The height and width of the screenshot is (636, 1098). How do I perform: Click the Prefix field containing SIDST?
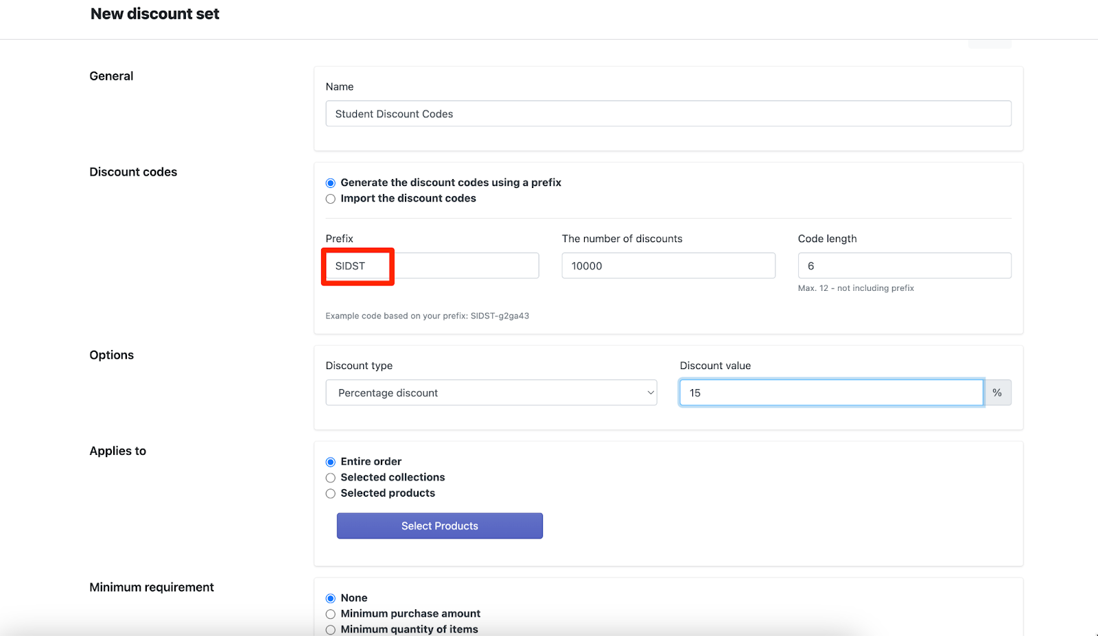click(x=432, y=266)
